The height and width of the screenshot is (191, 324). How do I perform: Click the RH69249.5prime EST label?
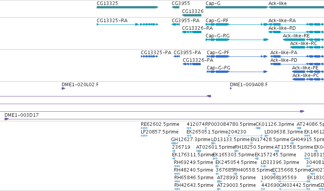coord(194,162)
